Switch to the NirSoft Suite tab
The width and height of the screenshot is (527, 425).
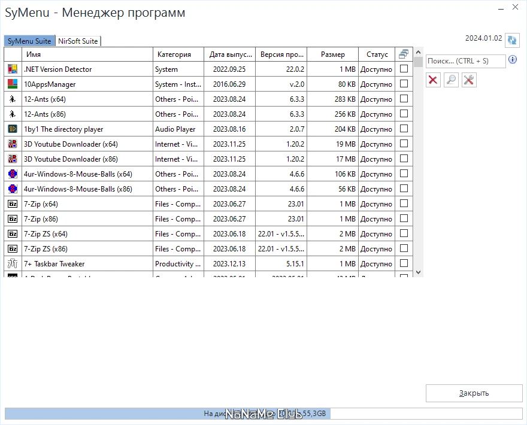[78, 41]
